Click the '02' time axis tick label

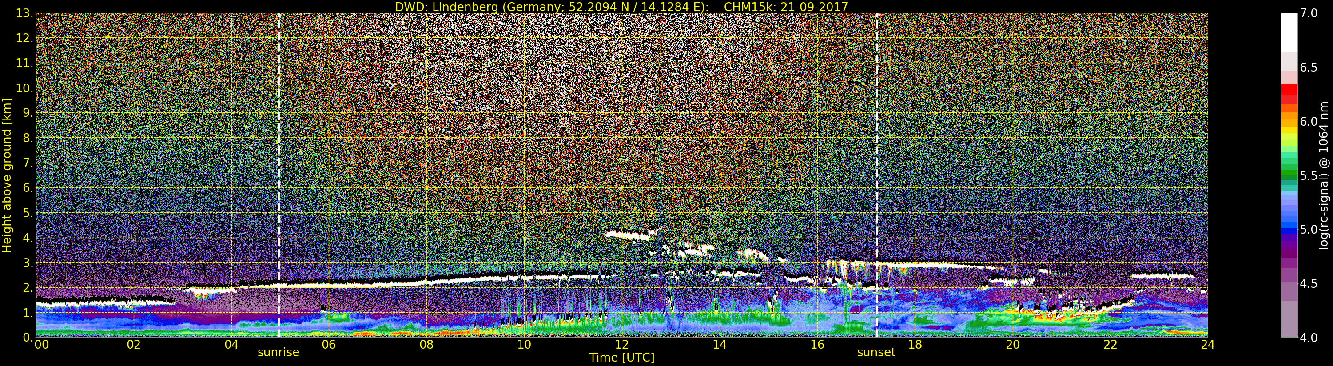click(134, 344)
